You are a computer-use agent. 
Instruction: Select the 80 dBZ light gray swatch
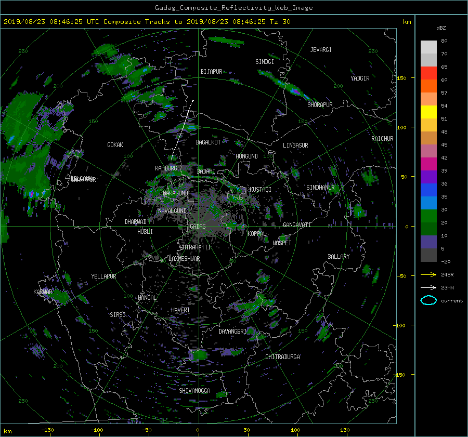428,47
